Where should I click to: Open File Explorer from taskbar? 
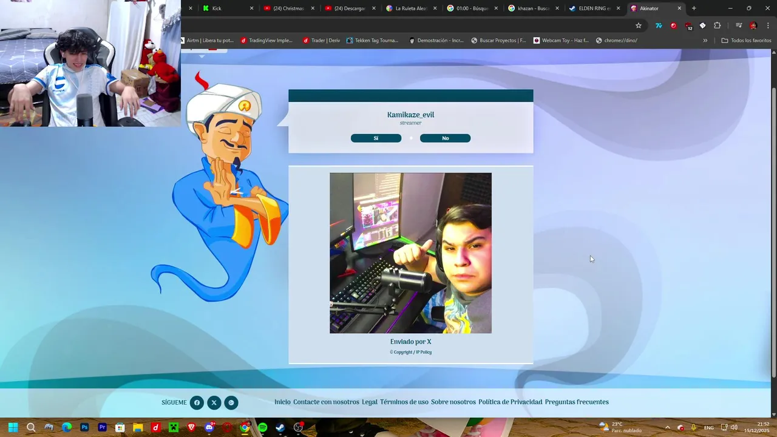[x=138, y=427]
